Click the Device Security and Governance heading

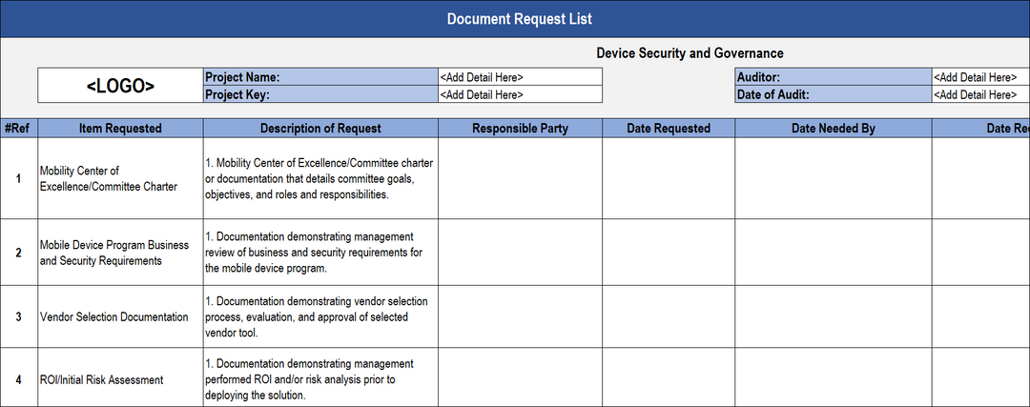[690, 53]
